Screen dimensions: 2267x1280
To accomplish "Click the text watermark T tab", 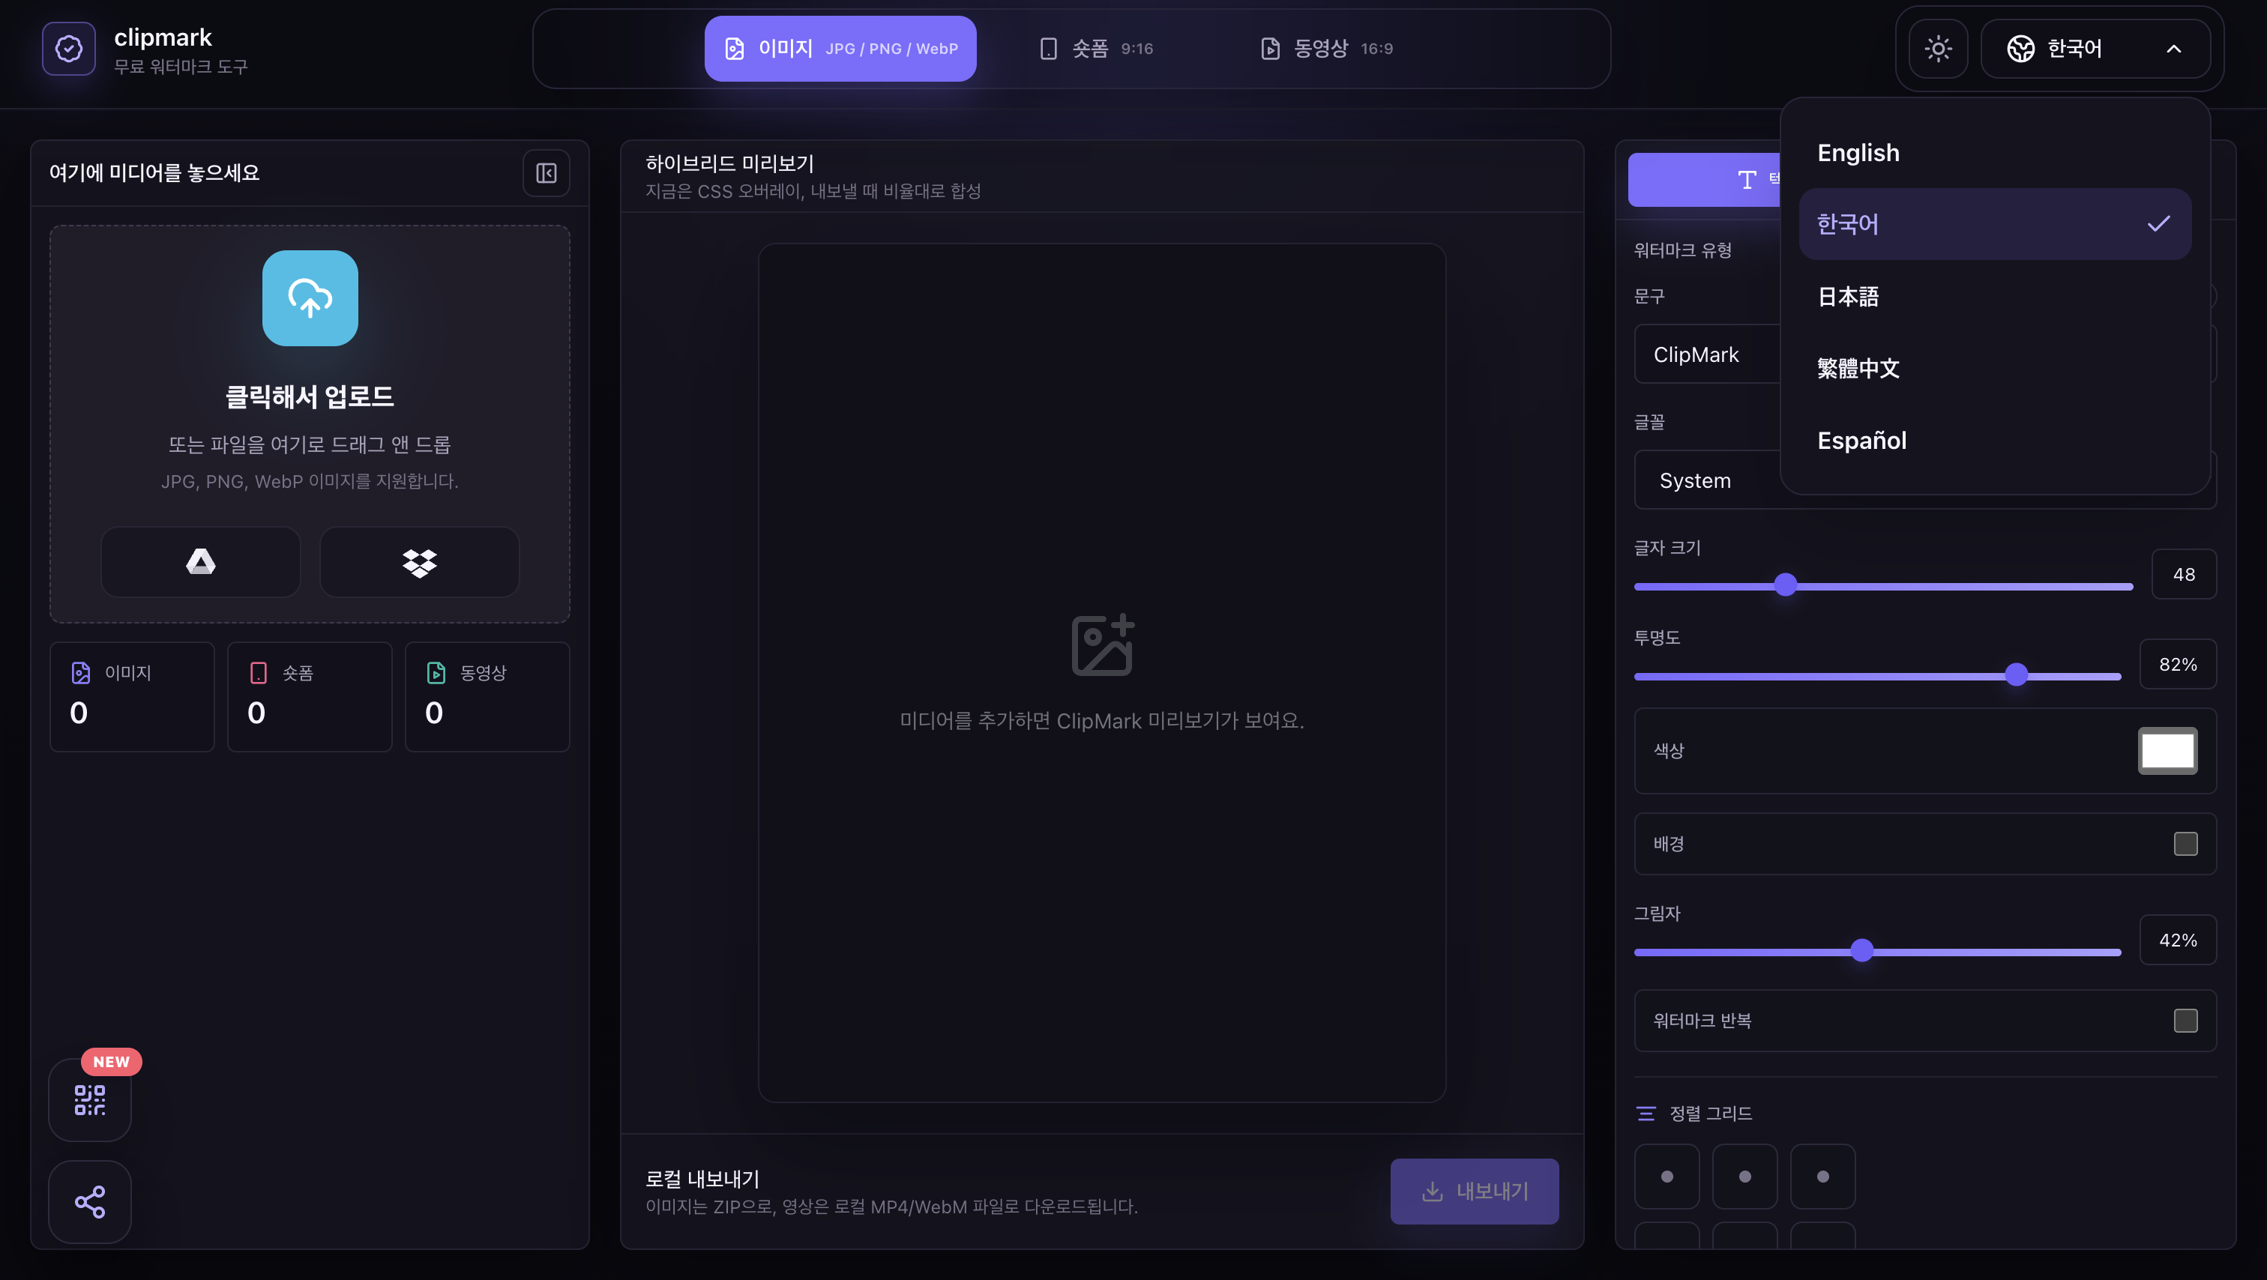I will (1705, 179).
